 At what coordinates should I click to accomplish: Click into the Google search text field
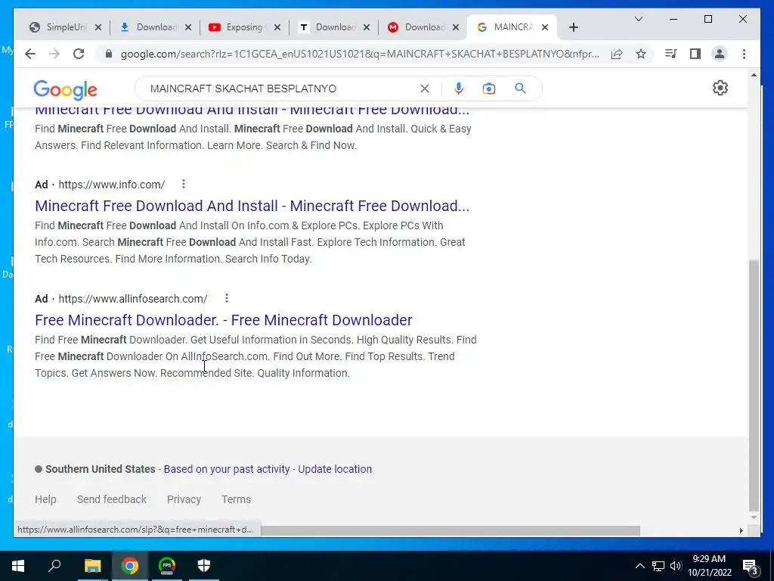point(281,89)
